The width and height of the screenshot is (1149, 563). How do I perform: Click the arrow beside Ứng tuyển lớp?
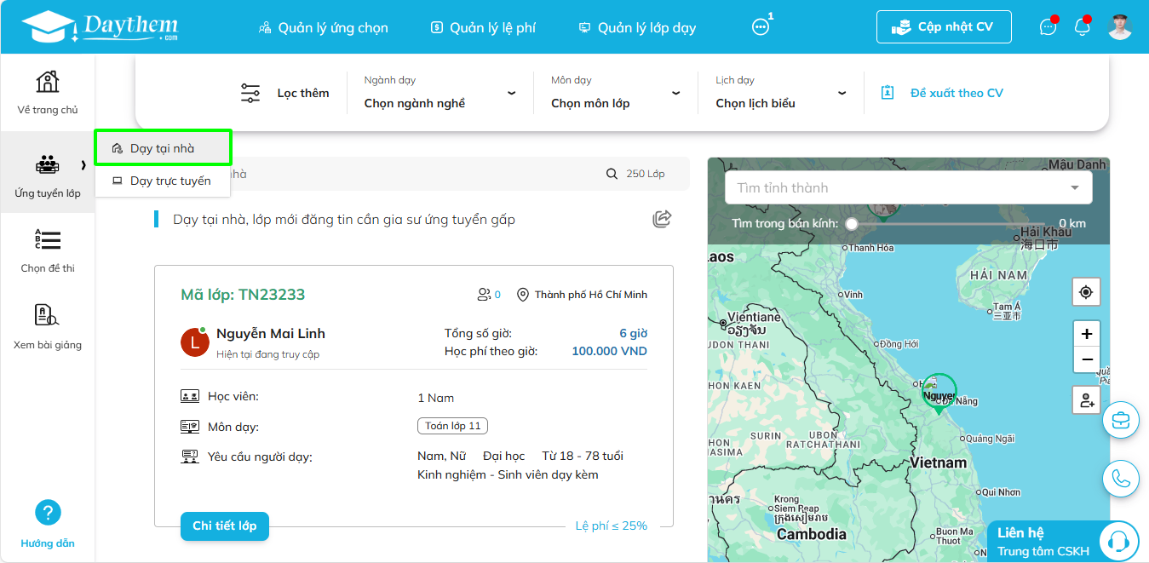[x=83, y=164]
